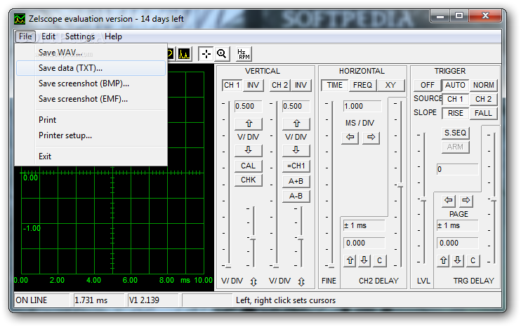Click the ± 1 ms field under PAGE
Screen dimensions: 521x327
pyautogui.click(x=458, y=226)
